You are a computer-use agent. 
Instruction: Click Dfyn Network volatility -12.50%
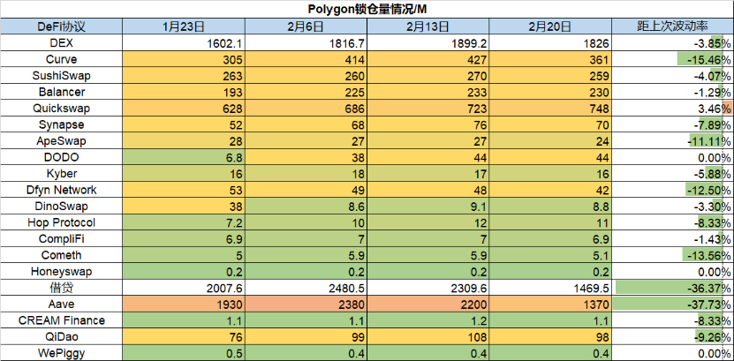pos(673,190)
